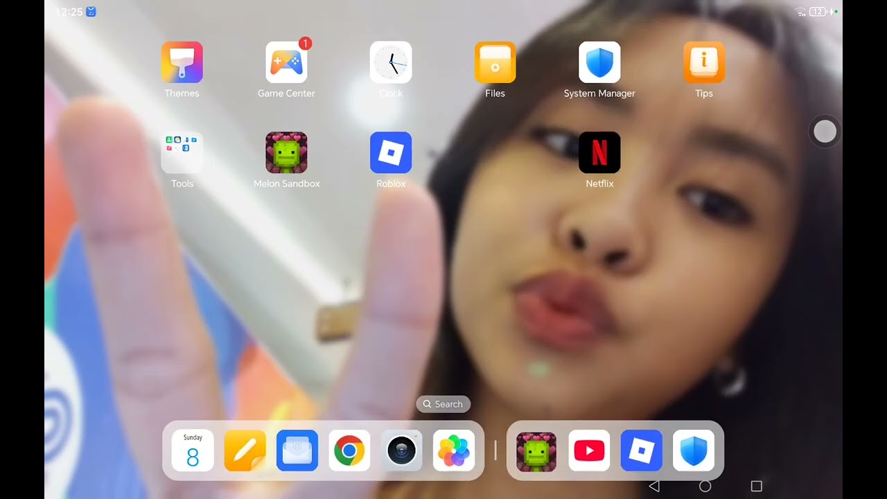Open YouTube from recent dock
This screenshot has width=887, height=499.
click(589, 450)
